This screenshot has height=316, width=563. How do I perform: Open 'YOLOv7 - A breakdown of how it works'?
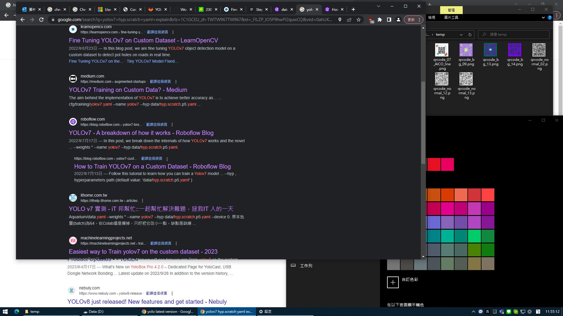[x=141, y=133]
